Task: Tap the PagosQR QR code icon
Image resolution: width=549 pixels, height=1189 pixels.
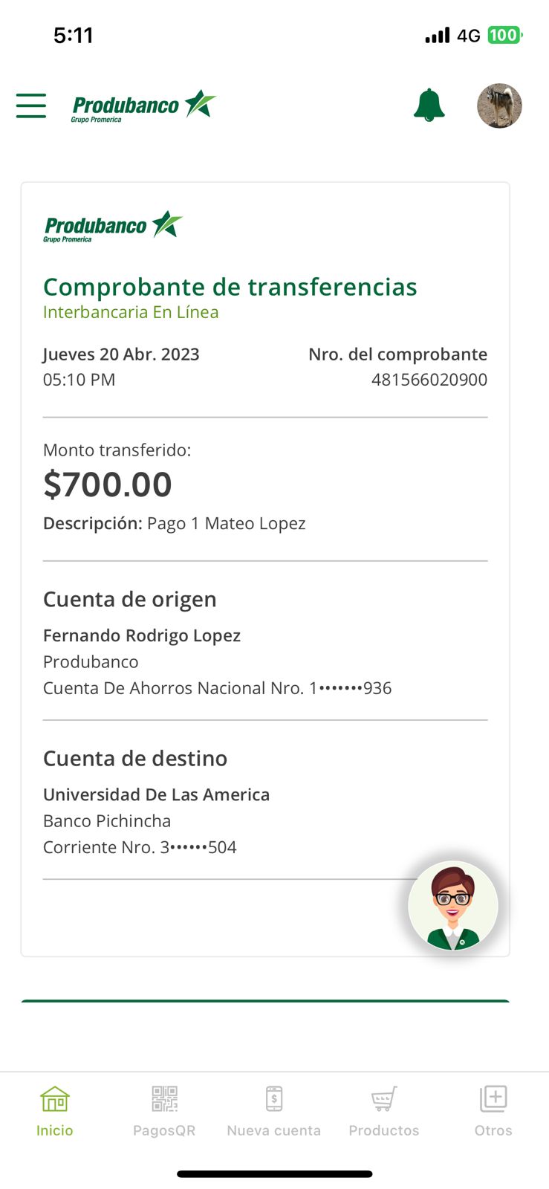Action: click(164, 1098)
